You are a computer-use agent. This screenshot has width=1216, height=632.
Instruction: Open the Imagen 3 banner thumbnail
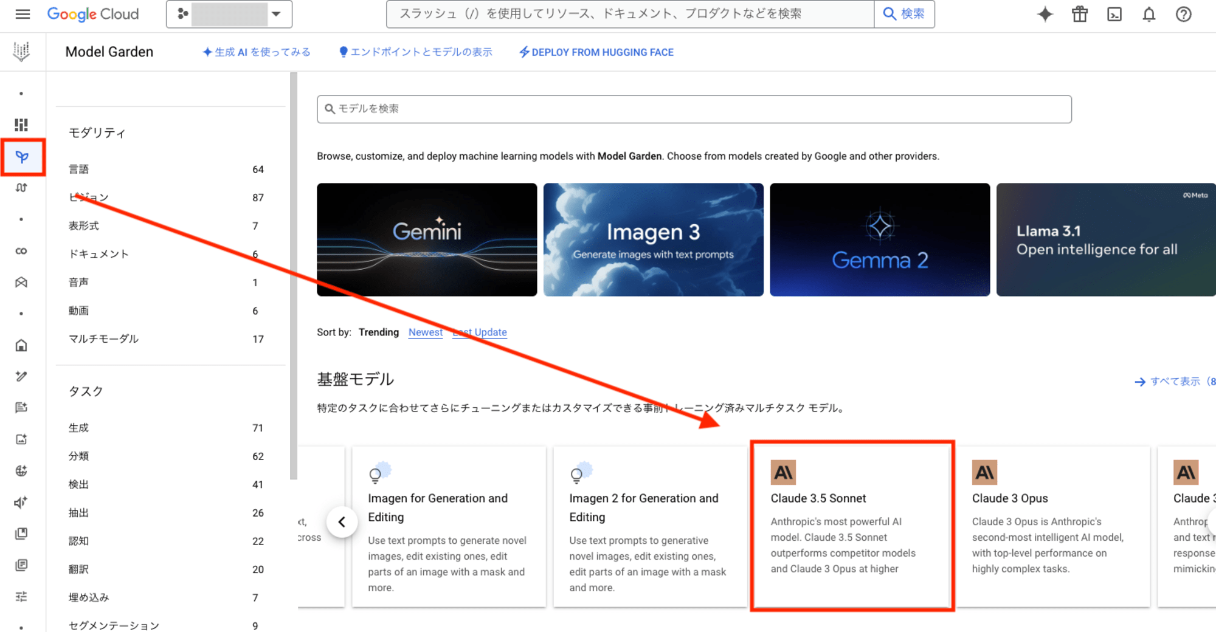coord(653,239)
